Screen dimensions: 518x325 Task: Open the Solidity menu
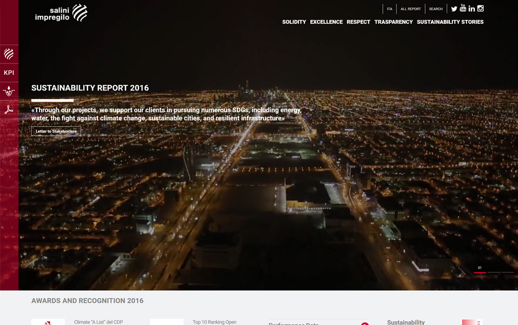[294, 22]
